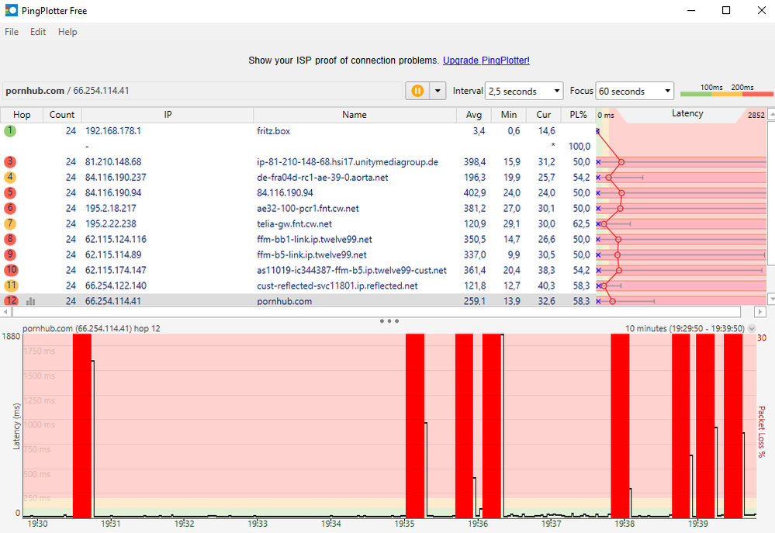
Task: Click hop 1 green circle icon
Action: [x=10, y=131]
